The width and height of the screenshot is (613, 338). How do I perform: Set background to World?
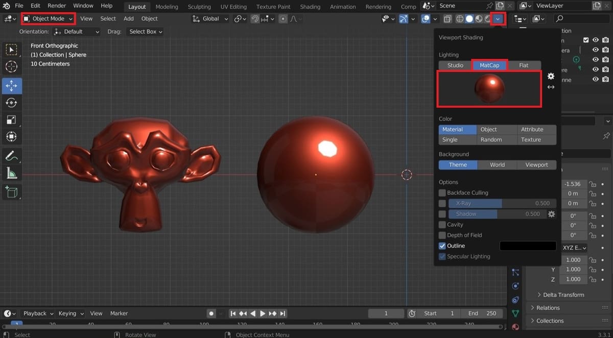tap(497, 165)
